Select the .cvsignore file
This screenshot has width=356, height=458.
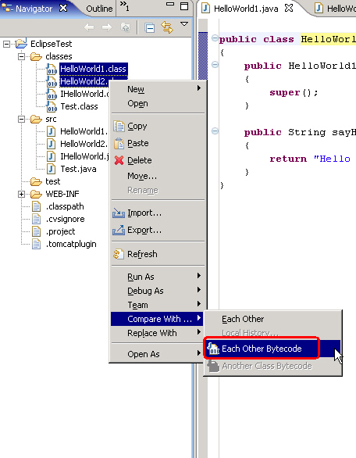(x=65, y=219)
